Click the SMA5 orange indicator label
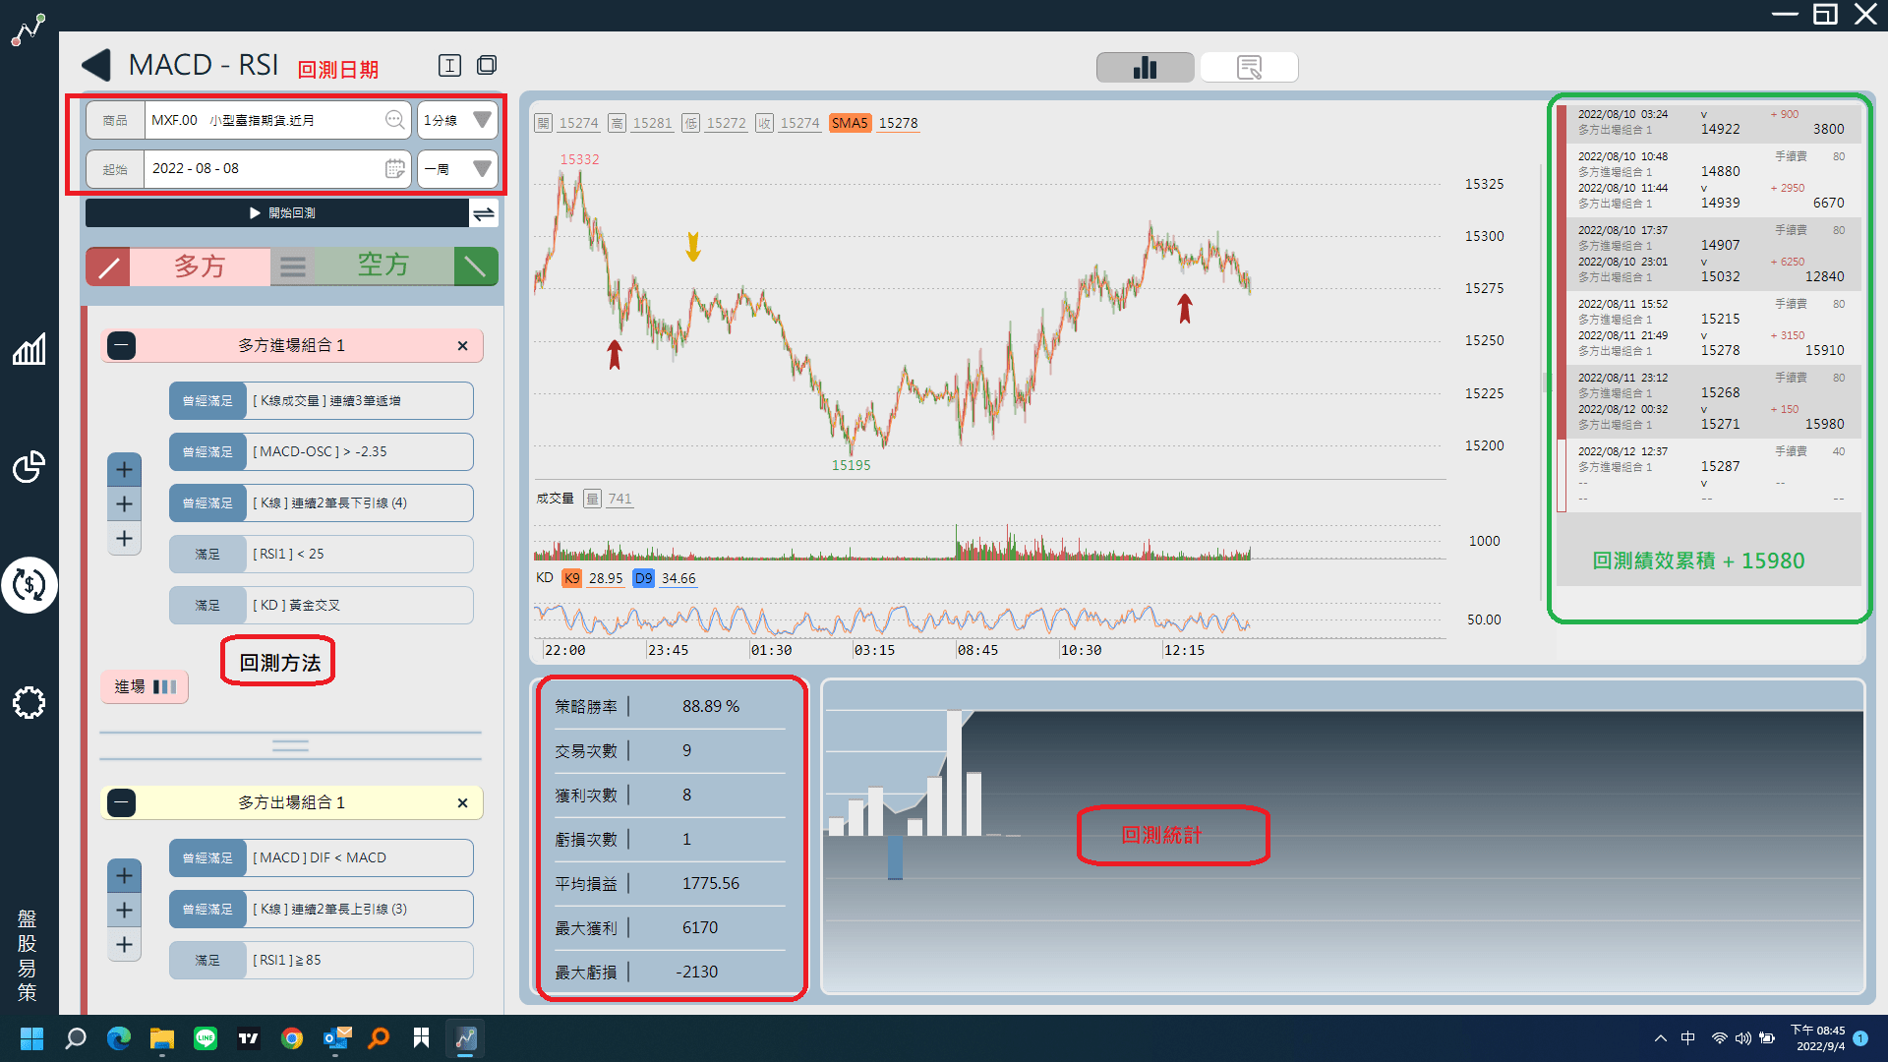 click(850, 123)
